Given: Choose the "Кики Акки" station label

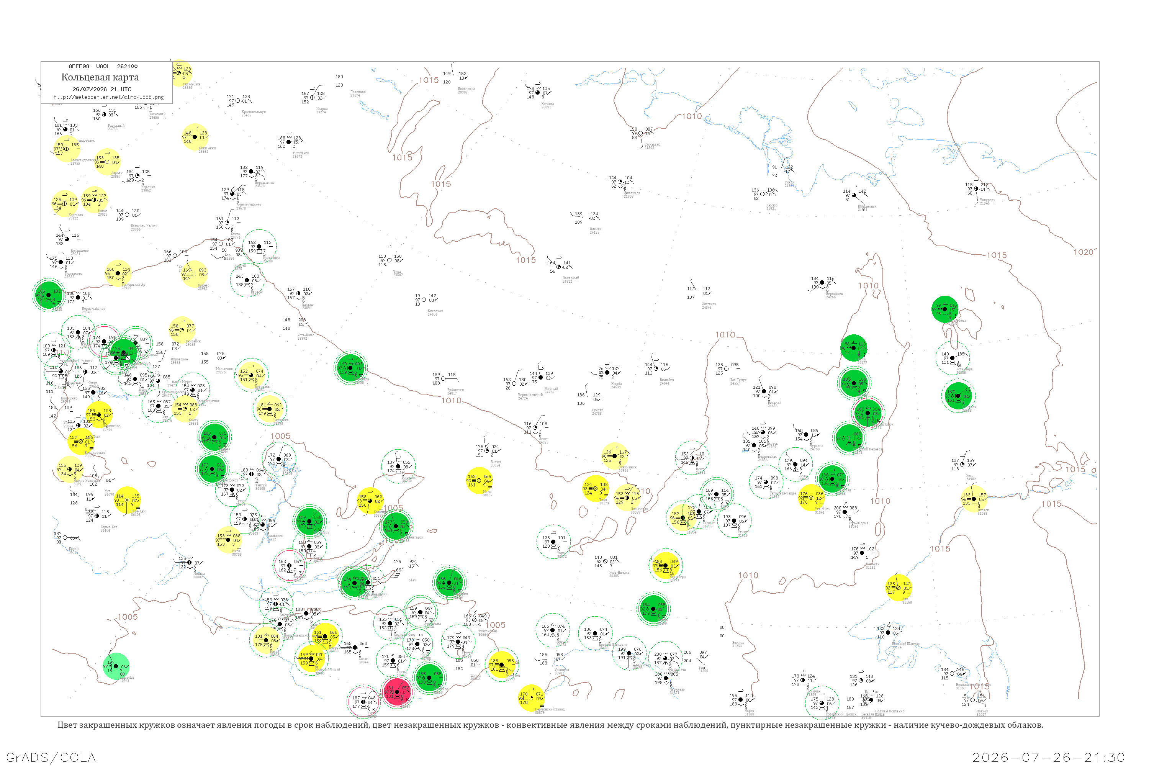Looking at the screenshot, I should pyautogui.click(x=207, y=148).
